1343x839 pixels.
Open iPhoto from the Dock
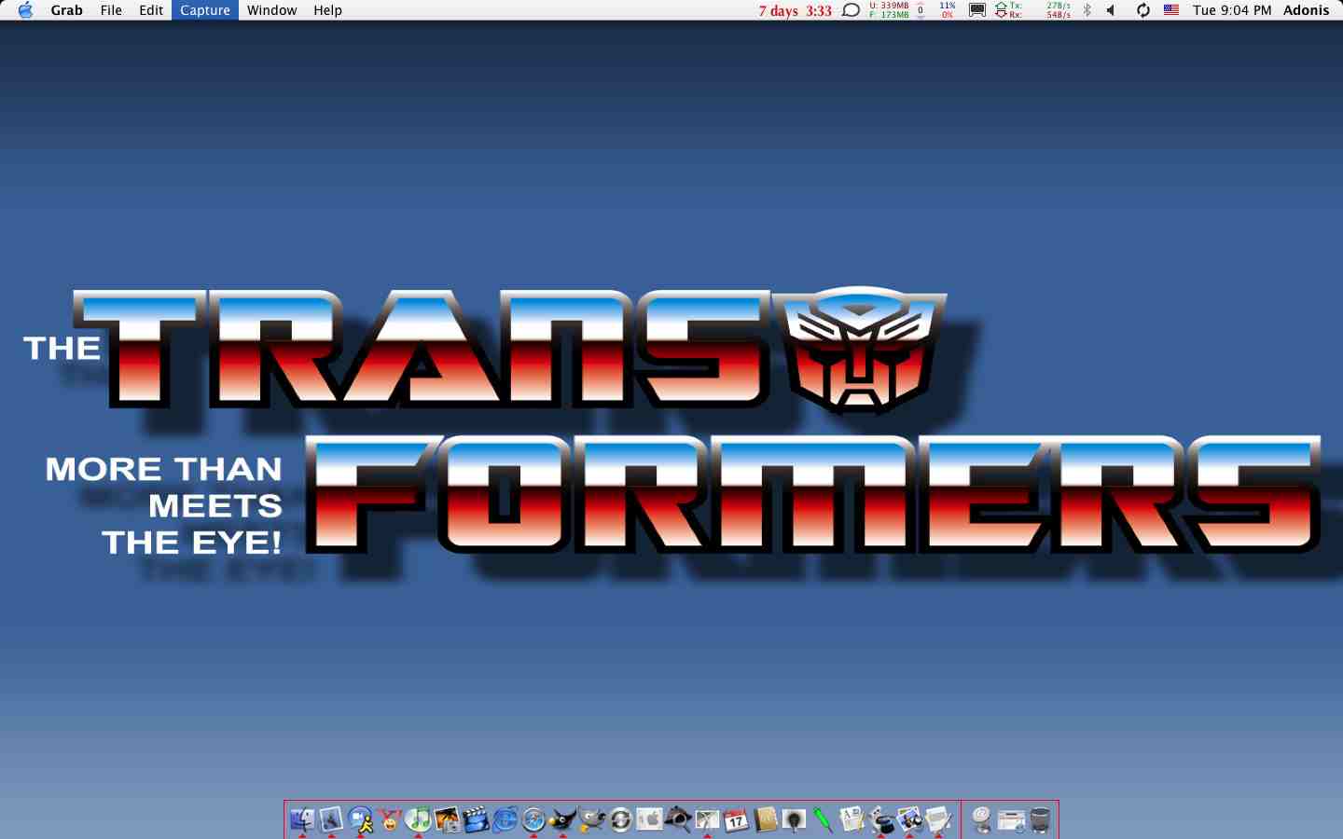[447, 819]
